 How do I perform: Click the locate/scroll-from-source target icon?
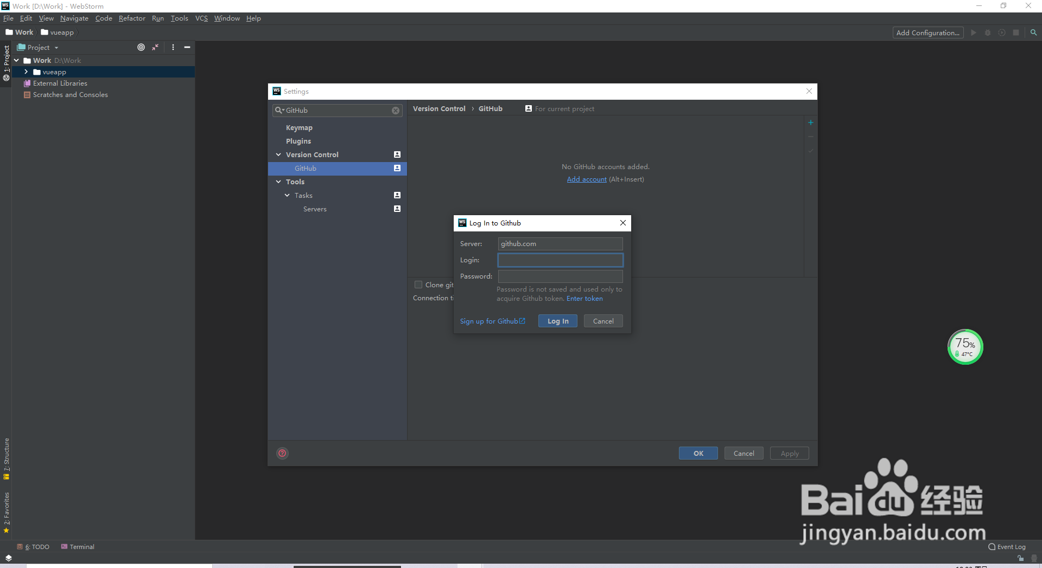(x=141, y=47)
